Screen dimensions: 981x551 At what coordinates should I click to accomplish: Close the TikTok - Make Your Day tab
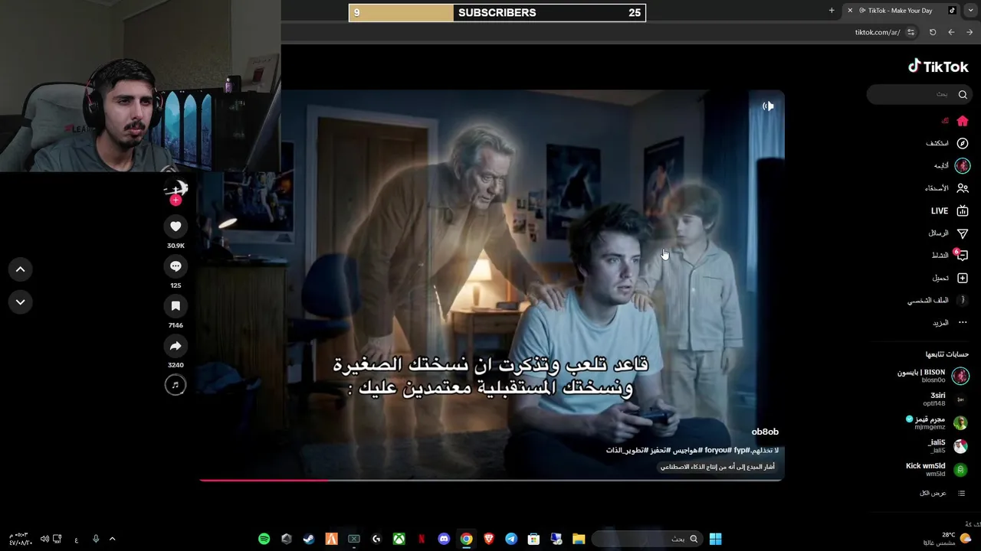pyautogui.click(x=850, y=11)
